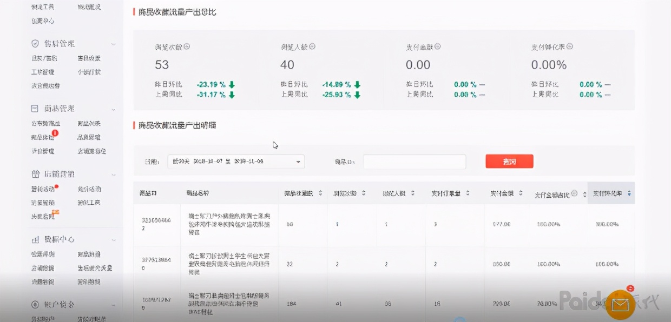Open 营销活动 from the sidebar
The width and height of the screenshot is (671, 322).
[x=44, y=188]
